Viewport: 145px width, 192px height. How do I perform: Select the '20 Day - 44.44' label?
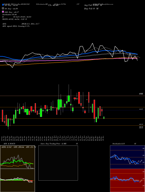(x=12, y=5)
